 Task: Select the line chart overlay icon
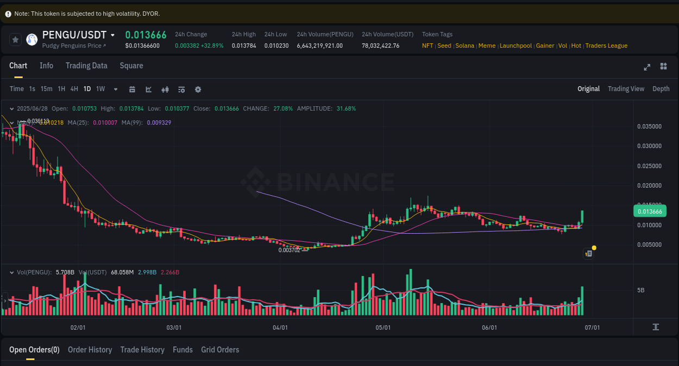click(149, 89)
